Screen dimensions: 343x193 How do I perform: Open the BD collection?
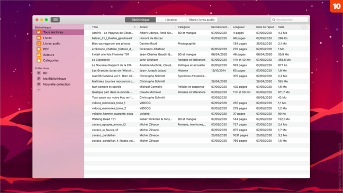click(58, 73)
